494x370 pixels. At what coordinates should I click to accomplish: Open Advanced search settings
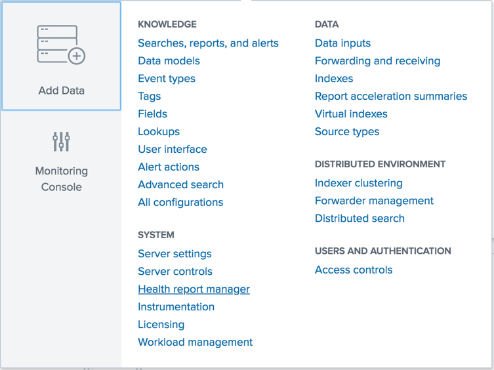[181, 184]
